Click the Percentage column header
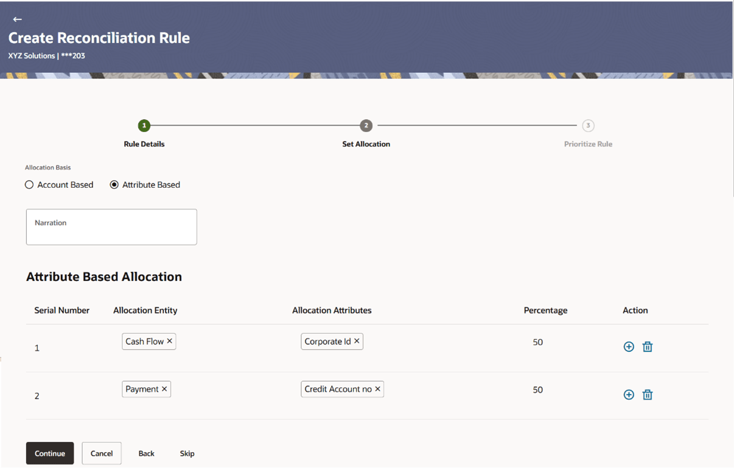 545,310
